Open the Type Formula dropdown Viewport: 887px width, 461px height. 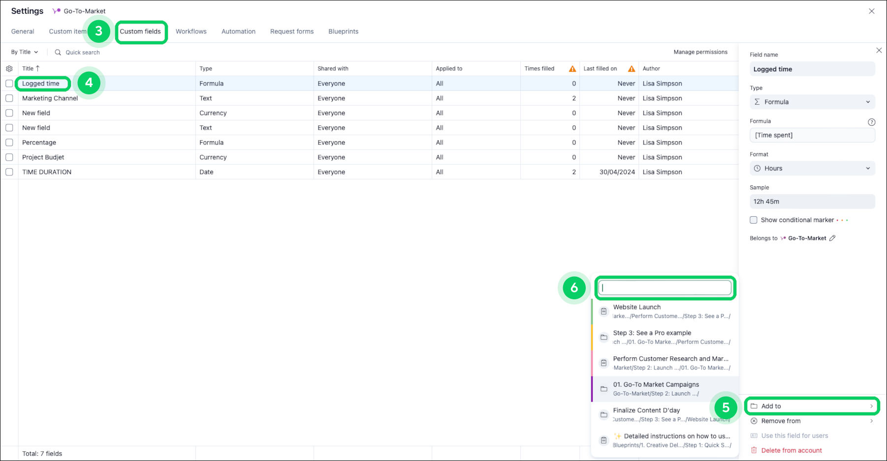(x=812, y=102)
